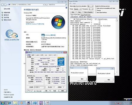Click Take a Snapshot button
132x105 pixels.
[x=88, y=12]
